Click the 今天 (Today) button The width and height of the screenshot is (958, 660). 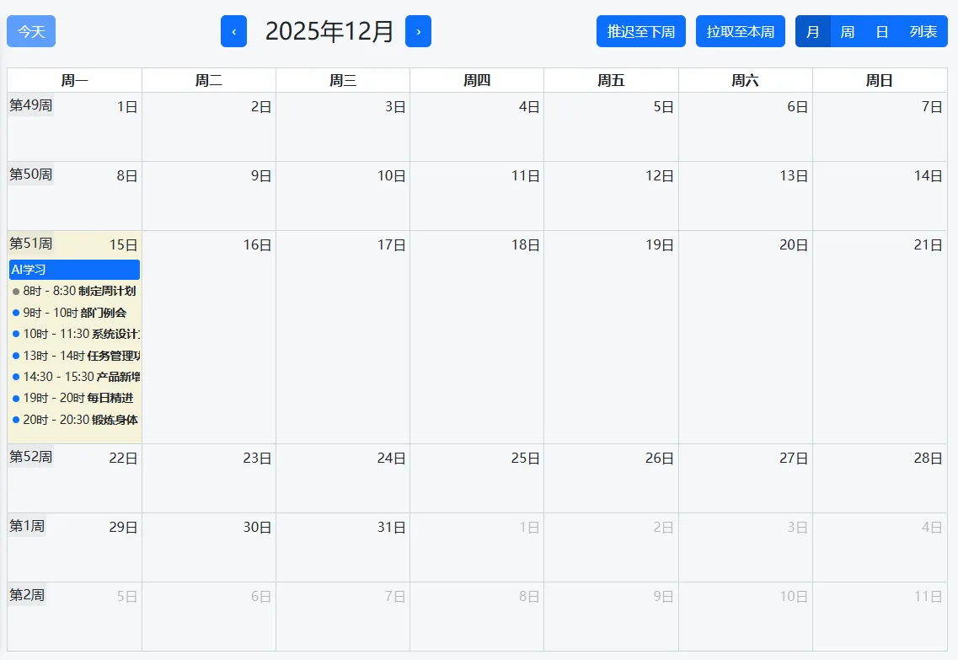tap(31, 31)
